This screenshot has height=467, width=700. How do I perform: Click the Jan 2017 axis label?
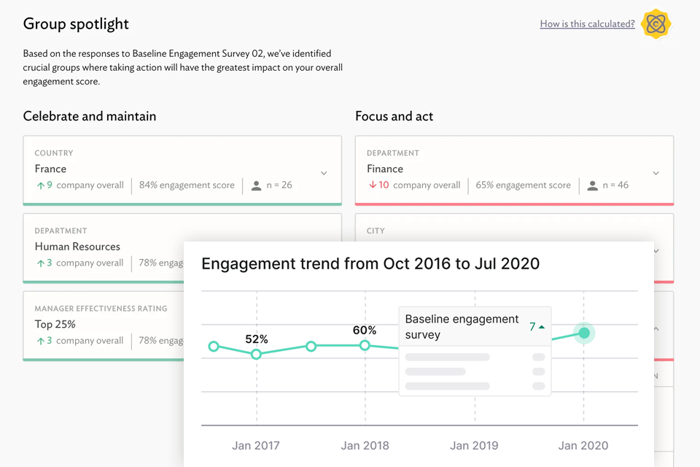point(256,446)
